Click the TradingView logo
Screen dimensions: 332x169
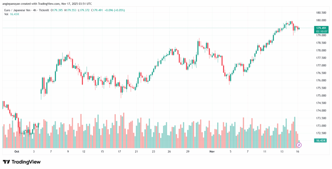[x=22, y=162]
